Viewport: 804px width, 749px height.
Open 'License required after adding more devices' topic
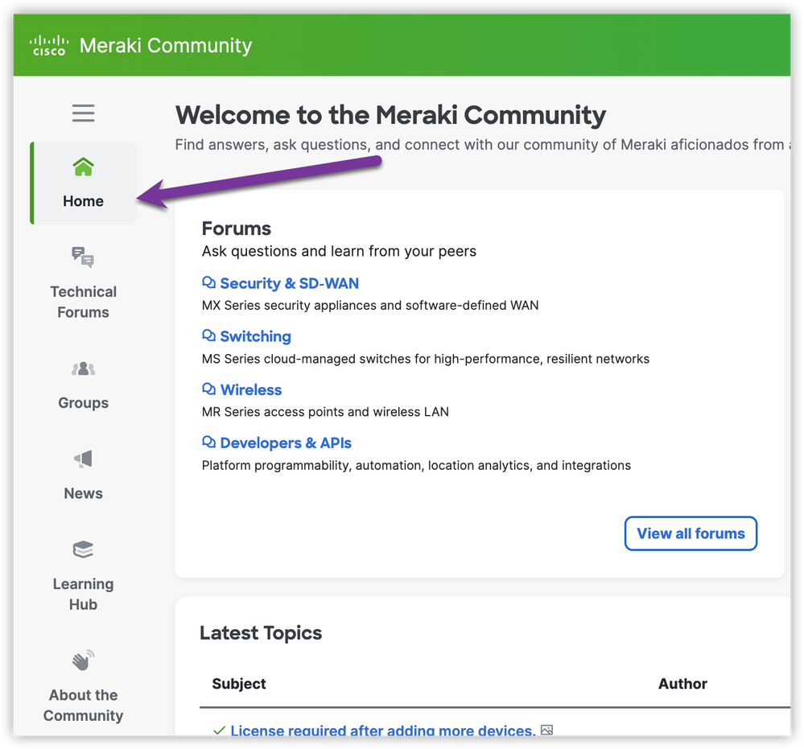pyautogui.click(x=382, y=730)
